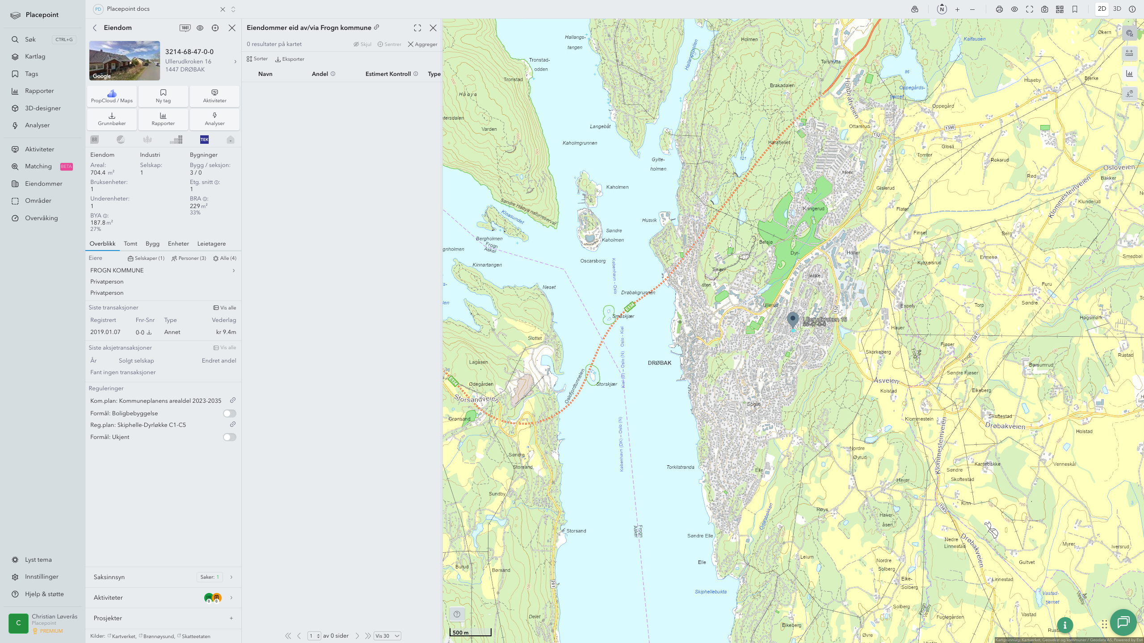Screen dimensions: 1144x643
Task: Open PropCloud / Maps
Action: 112,96
